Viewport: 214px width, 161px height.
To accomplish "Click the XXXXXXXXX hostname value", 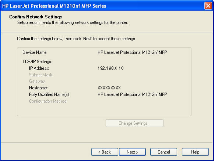I will 109,88.
